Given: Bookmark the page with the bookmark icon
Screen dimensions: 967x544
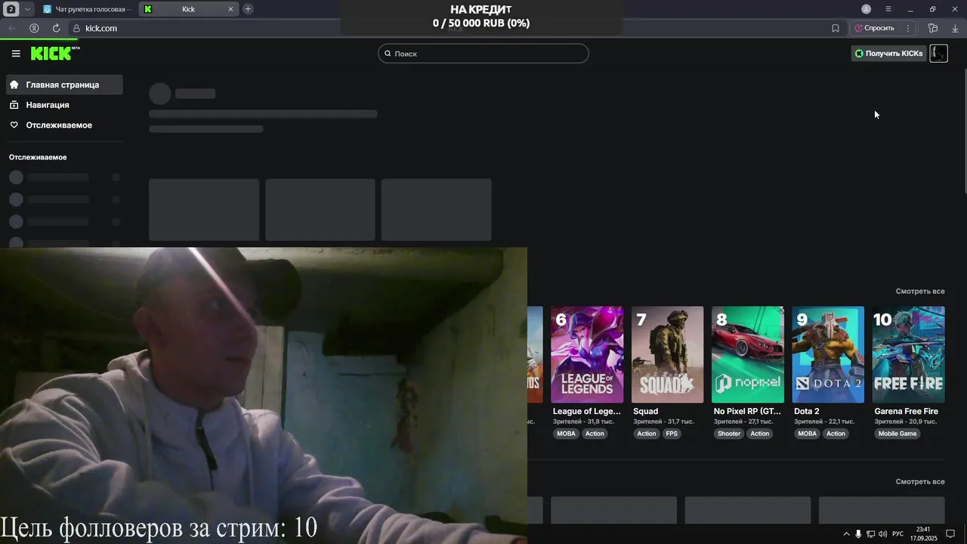Looking at the screenshot, I should tap(836, 28).
